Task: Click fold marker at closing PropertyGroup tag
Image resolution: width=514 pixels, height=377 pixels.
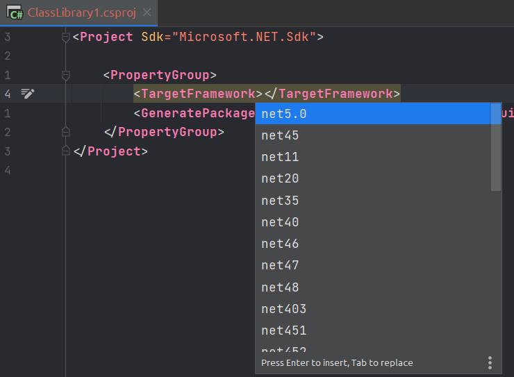Action: pos(66,132)
